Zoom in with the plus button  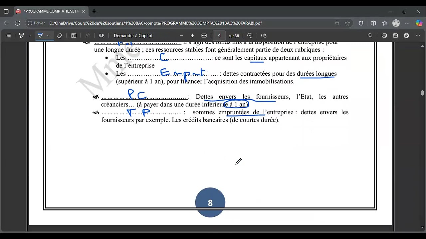(192, 36)
